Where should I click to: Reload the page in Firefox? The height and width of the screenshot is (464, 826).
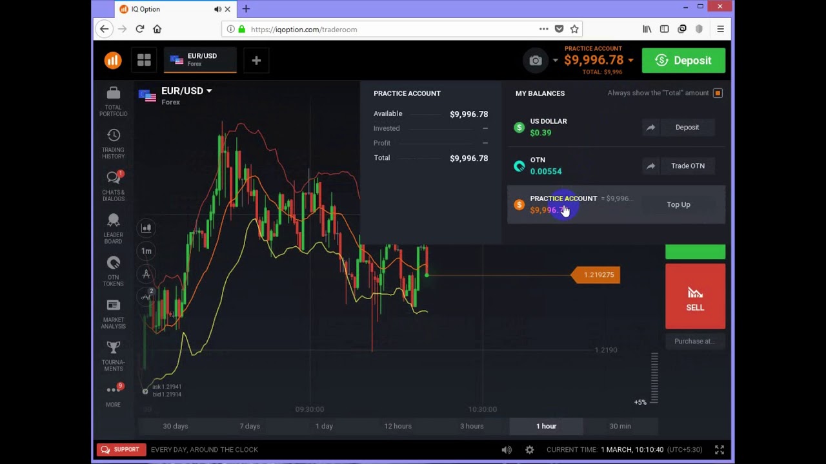pos(139,29)
